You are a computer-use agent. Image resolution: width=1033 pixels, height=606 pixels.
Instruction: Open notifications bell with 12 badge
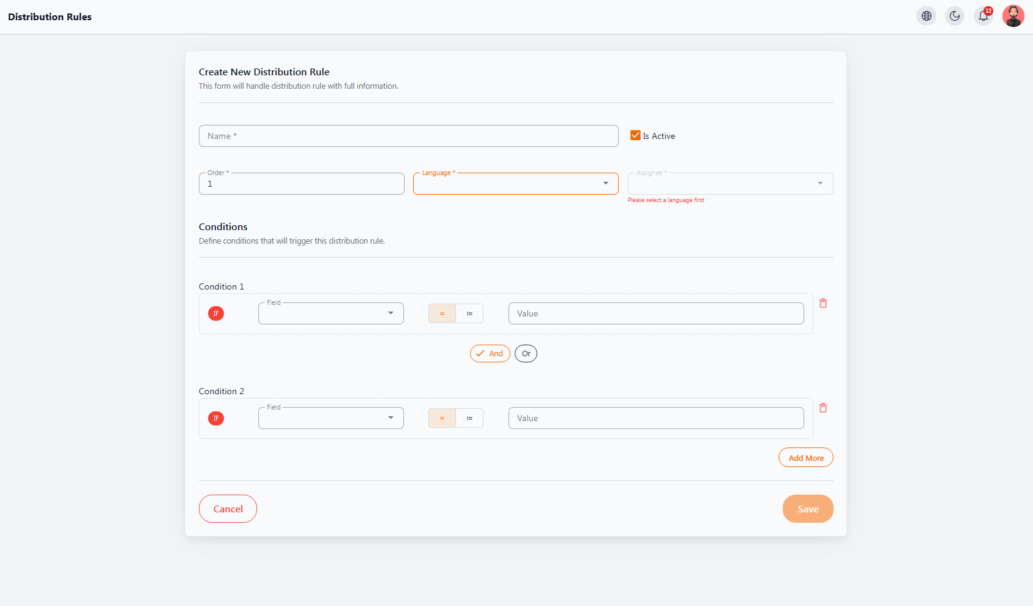point(983,17)
